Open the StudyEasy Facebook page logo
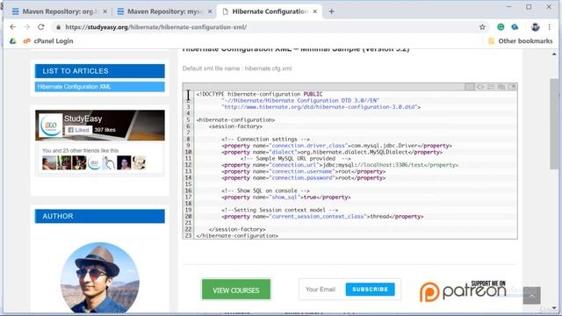Screen dimensions: 562x316 pos(51,126)
